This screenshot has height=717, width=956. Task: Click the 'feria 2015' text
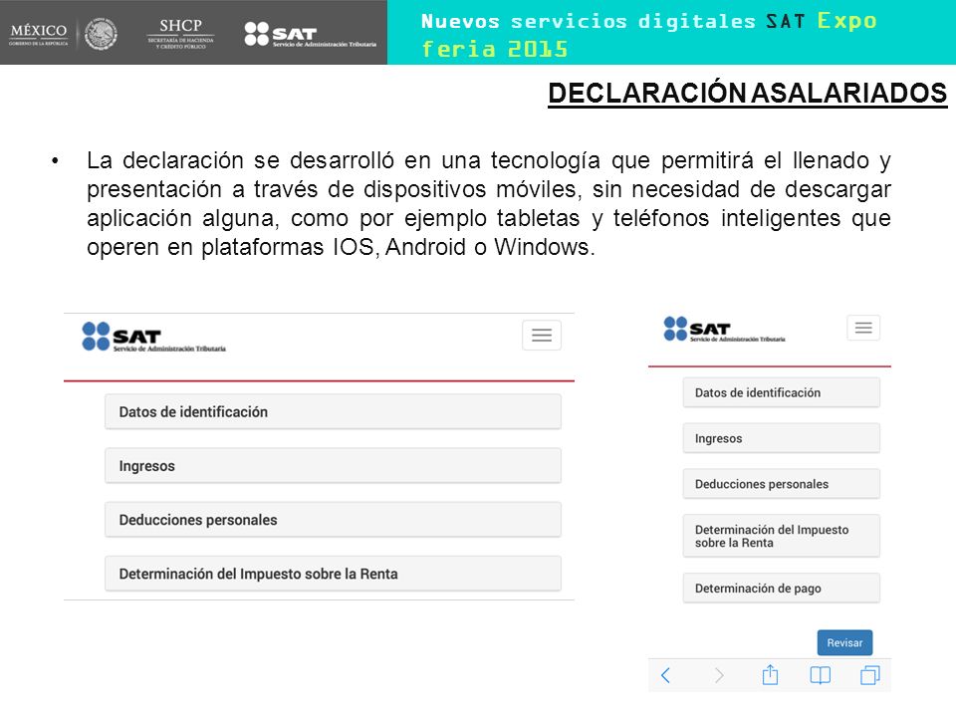point(495,49)
